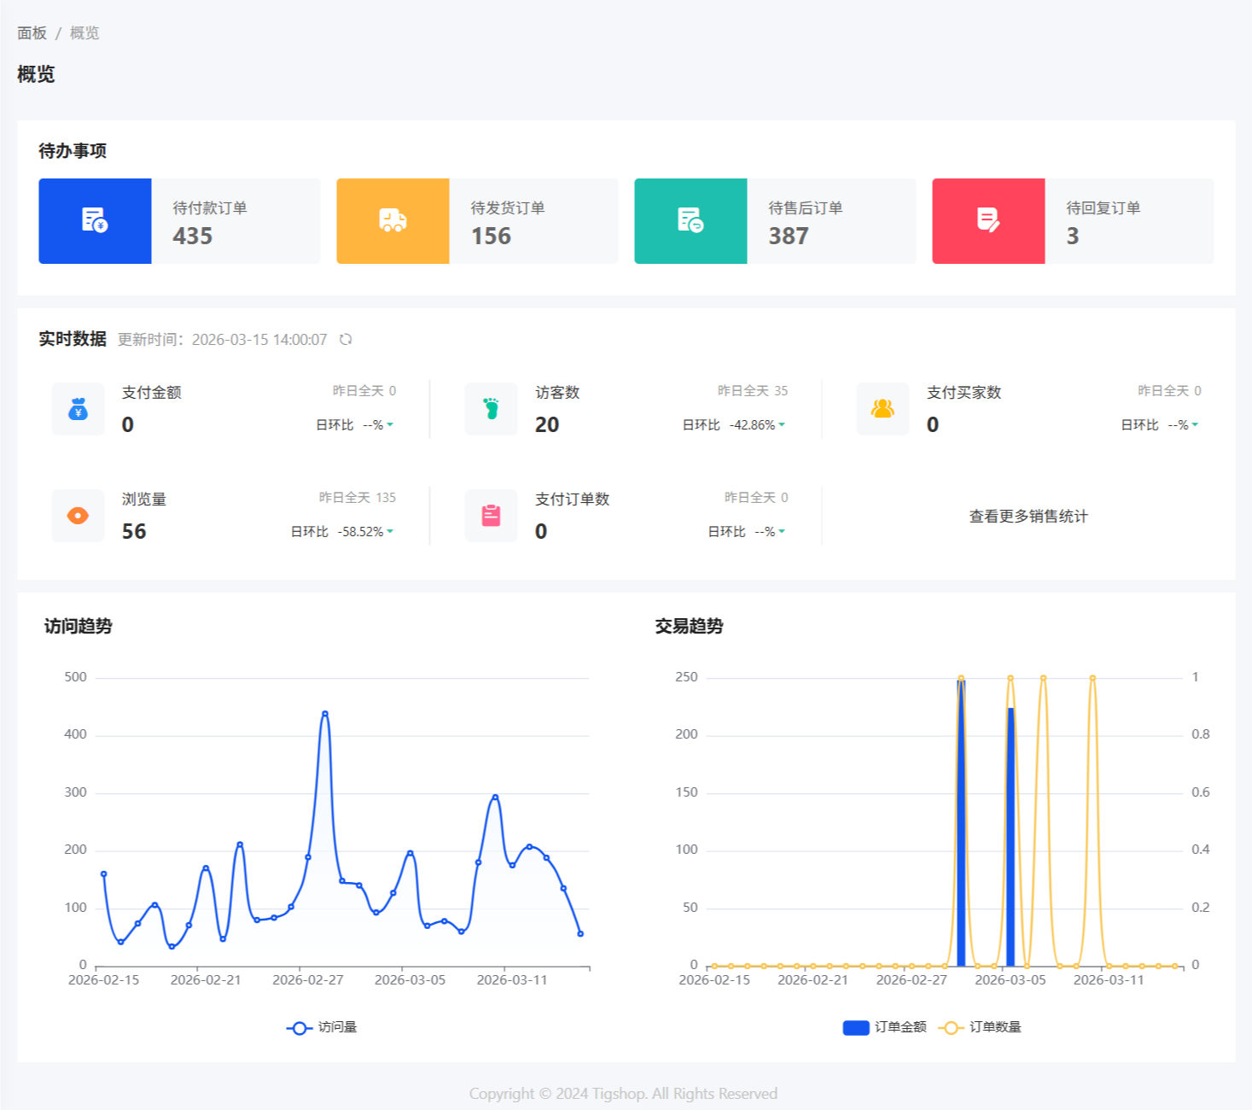Click the yellow users 支付买家数 icon
Image resolution: width=1252 pixels, height=1110 pixels.
[882, 409]
